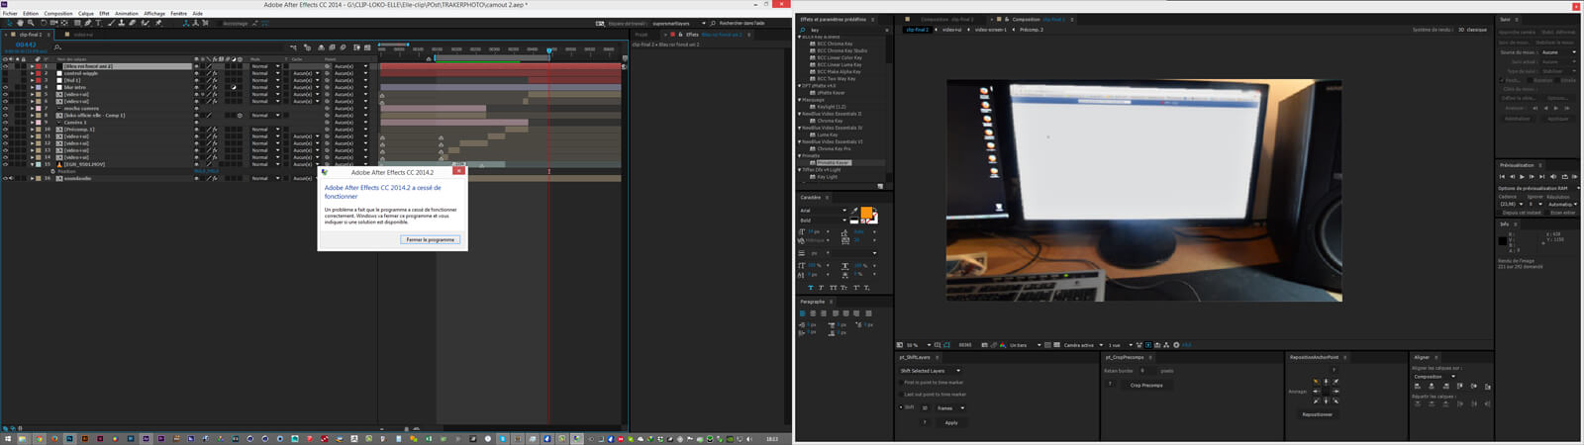Open the Fenêtre menu

pos(178,14)
